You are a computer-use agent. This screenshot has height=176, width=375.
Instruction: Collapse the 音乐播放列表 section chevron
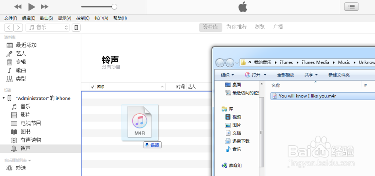(x=29, y=161)
